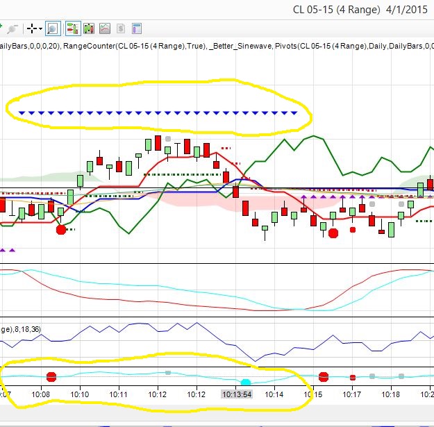This screenshot has height=427, width=434.
Task: Click the 4/1/2015 date in title
Action: point(407,10)
